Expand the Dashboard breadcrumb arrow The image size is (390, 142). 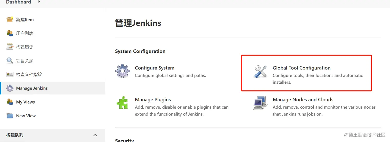[39, 2]
